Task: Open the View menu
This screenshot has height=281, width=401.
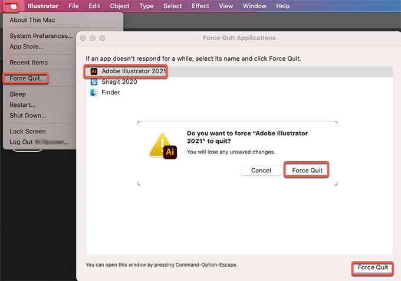Action: 226,6
